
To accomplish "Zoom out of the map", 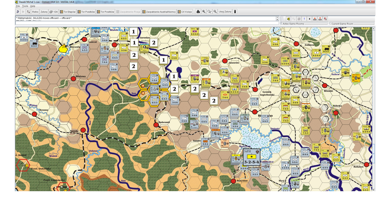I will [x=215, y=12].
